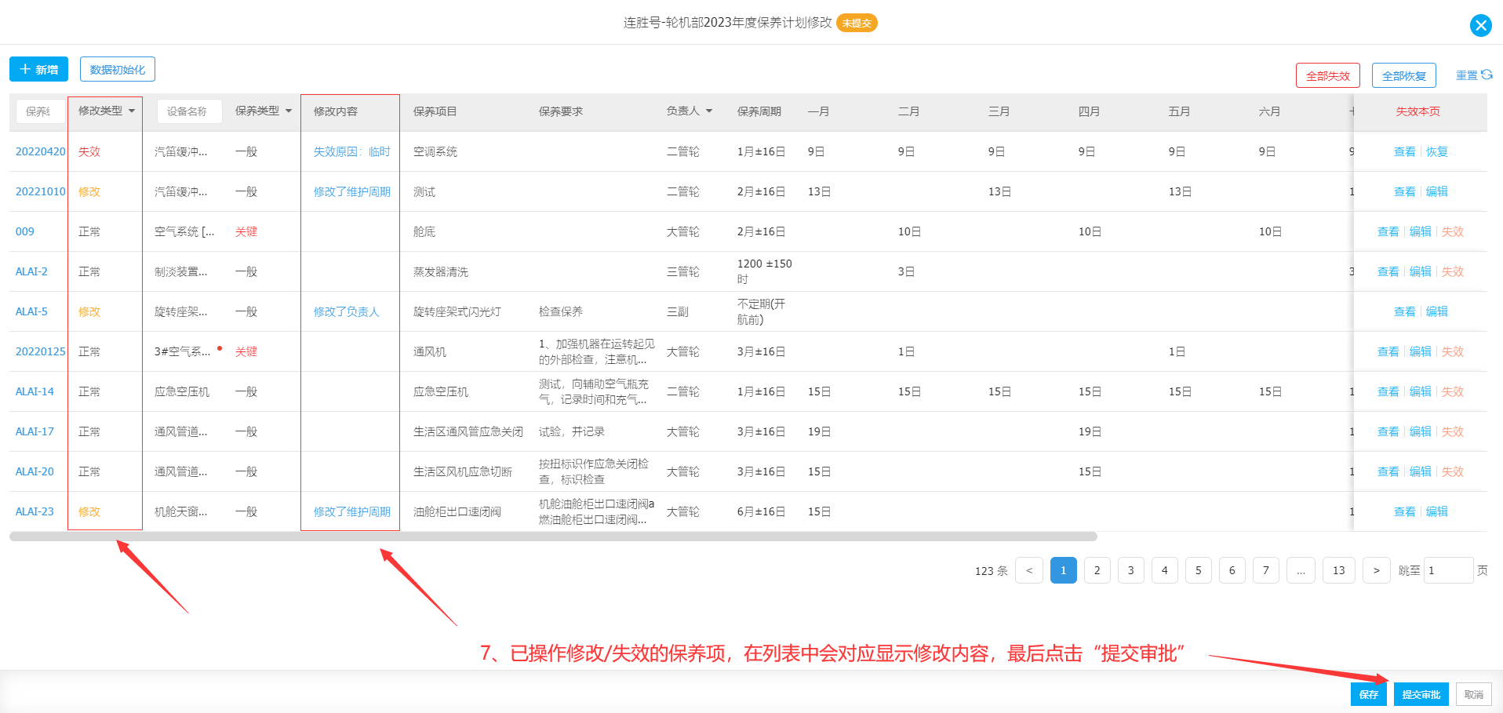Click the 全部恢复 button

pyautogui.click(x=1404, y=75)
